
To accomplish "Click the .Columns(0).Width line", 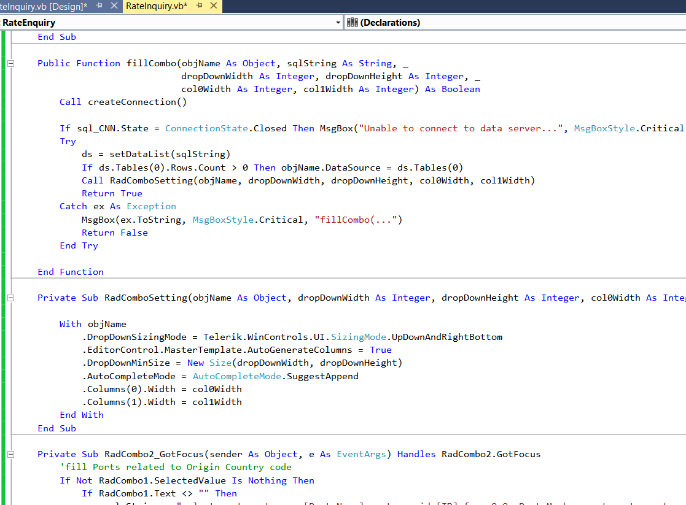I will 162,389.
